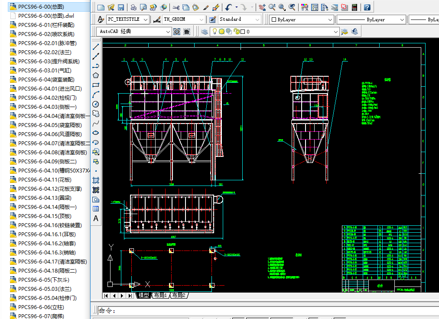Select the Polygon drawing tool
Viewport: 439px width, 319px height.
pyautogui.click(x=96, y=75)
